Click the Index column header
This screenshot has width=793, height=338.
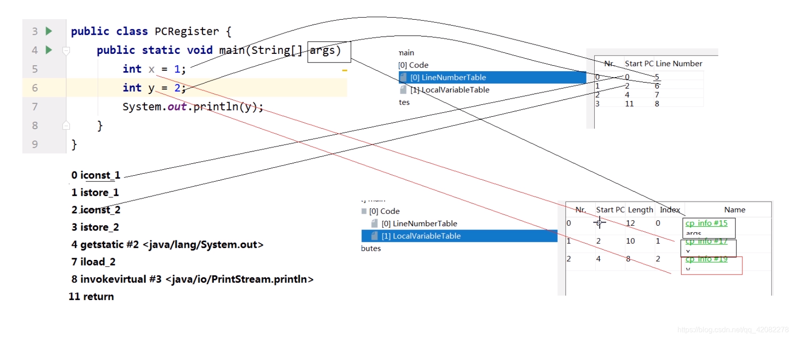(670, 210)
